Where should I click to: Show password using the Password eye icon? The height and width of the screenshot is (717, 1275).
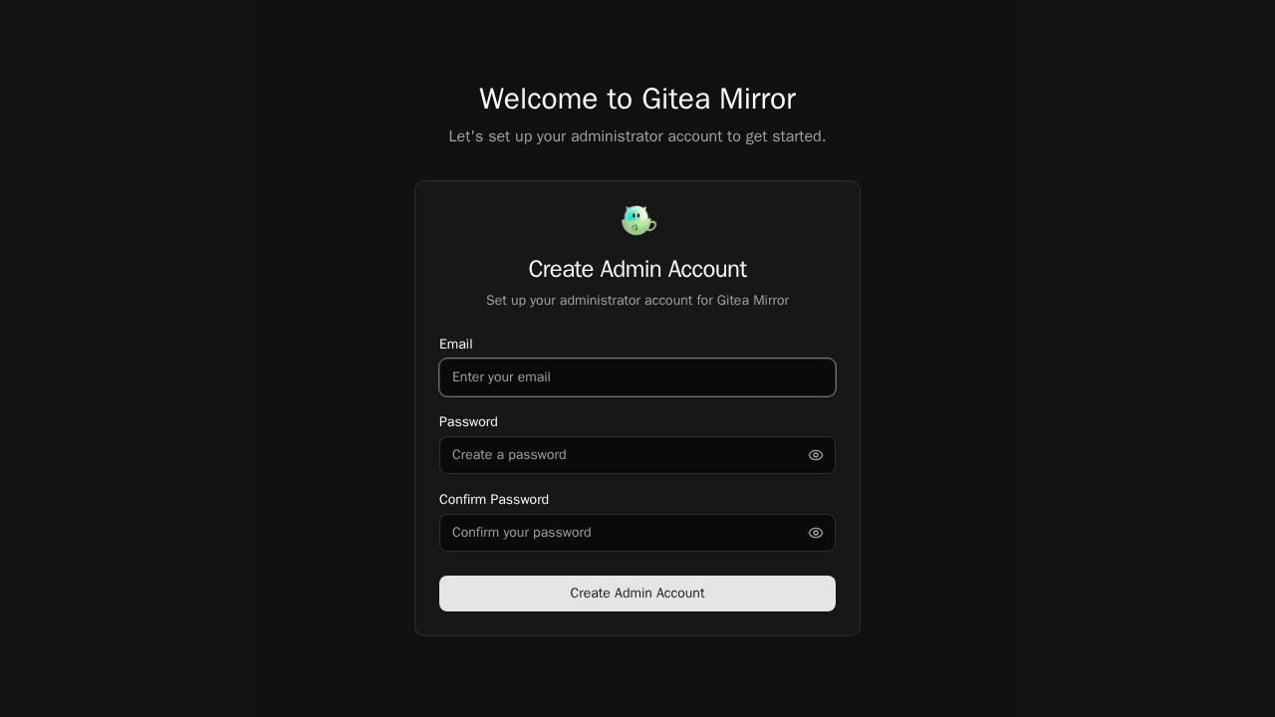(x=816, y=455)
